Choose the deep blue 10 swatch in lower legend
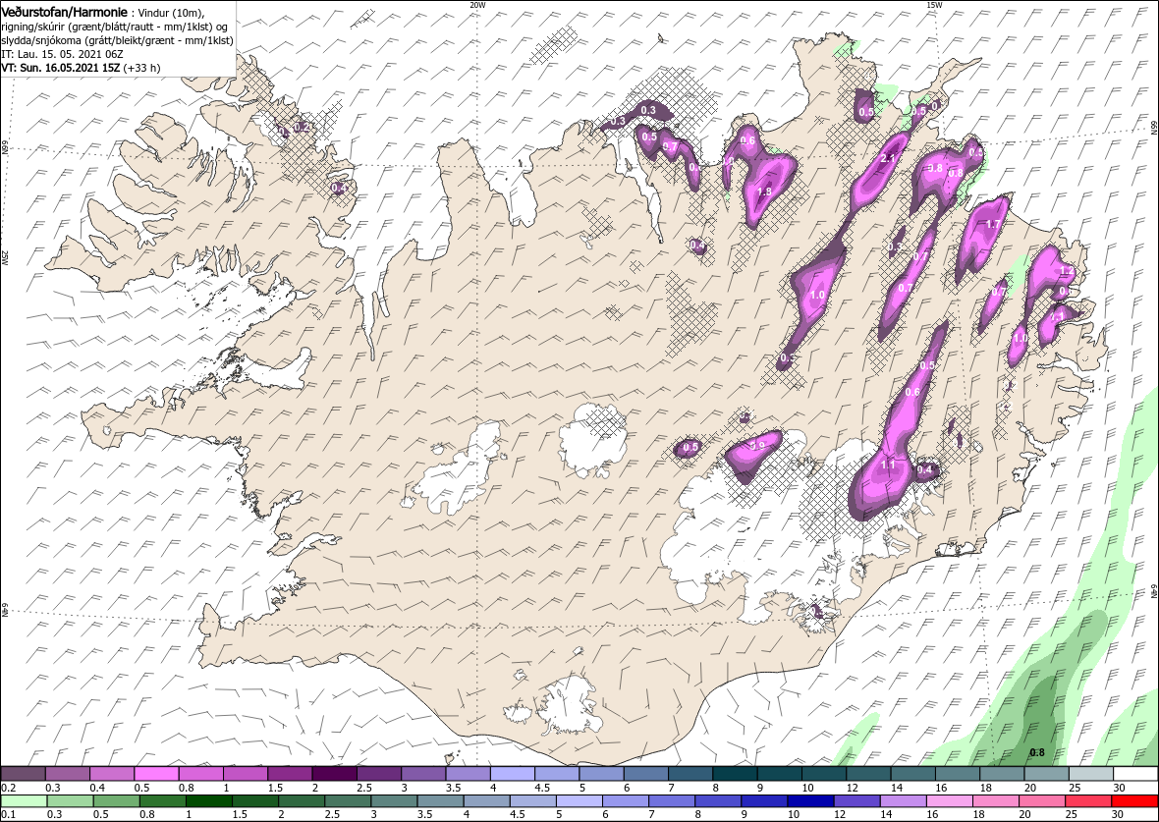Viewport: 1159px width, 822px height. coord(810,801)
